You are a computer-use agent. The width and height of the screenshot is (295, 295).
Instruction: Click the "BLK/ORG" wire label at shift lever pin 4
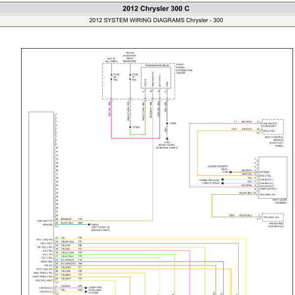[247, 170]
